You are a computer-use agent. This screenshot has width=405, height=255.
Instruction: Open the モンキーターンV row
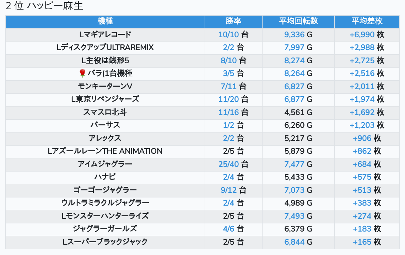[105, 86]
